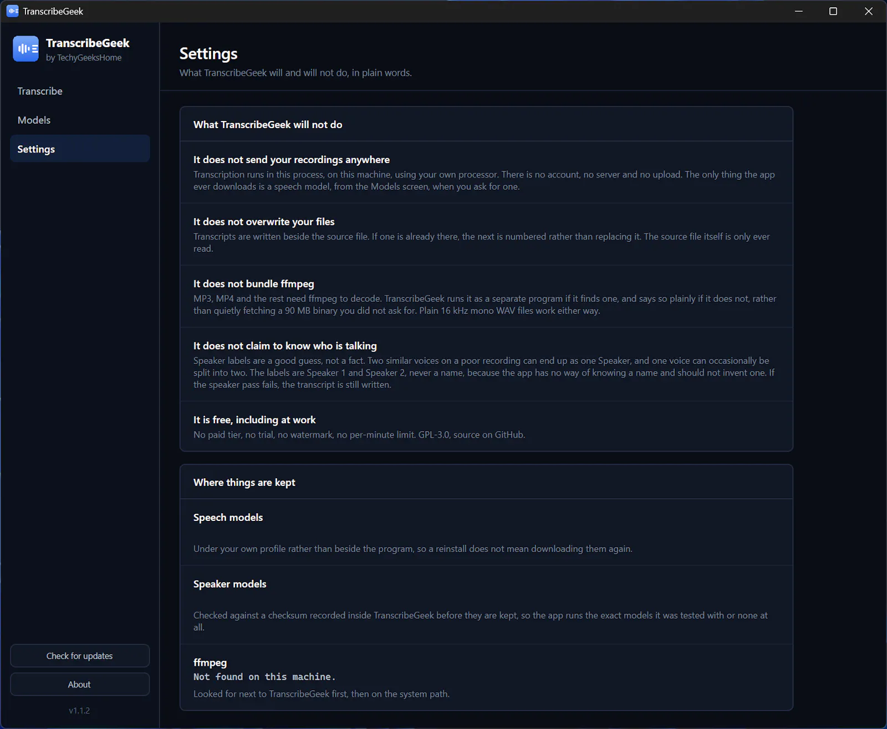887x729 pixels.
Task: Click the TranscribeGeek title bar app icon
Action: (12, 11)
